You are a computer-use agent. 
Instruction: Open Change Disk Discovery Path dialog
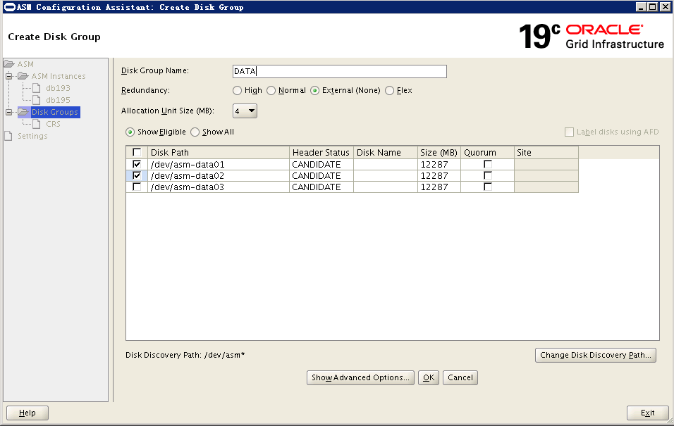coord(595,355)
